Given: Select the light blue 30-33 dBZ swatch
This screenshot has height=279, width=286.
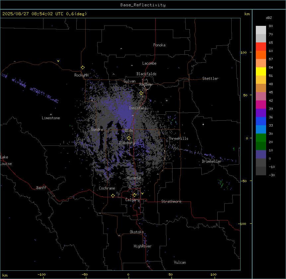Looking at the screenshot, I should pyautogui.click(x=261, y=129).
